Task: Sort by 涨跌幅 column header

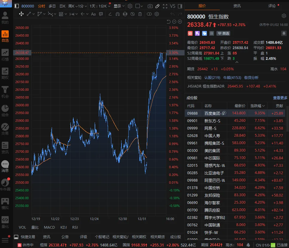Action: pyautogui.click(x=257, y=106)
